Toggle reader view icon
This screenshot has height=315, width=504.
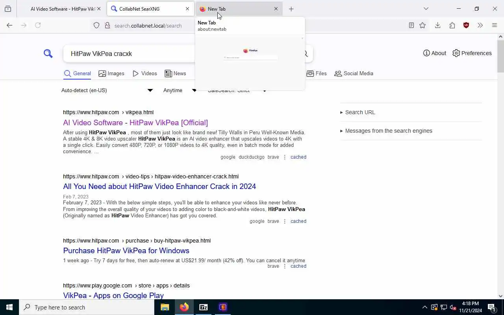click(411, 25)
